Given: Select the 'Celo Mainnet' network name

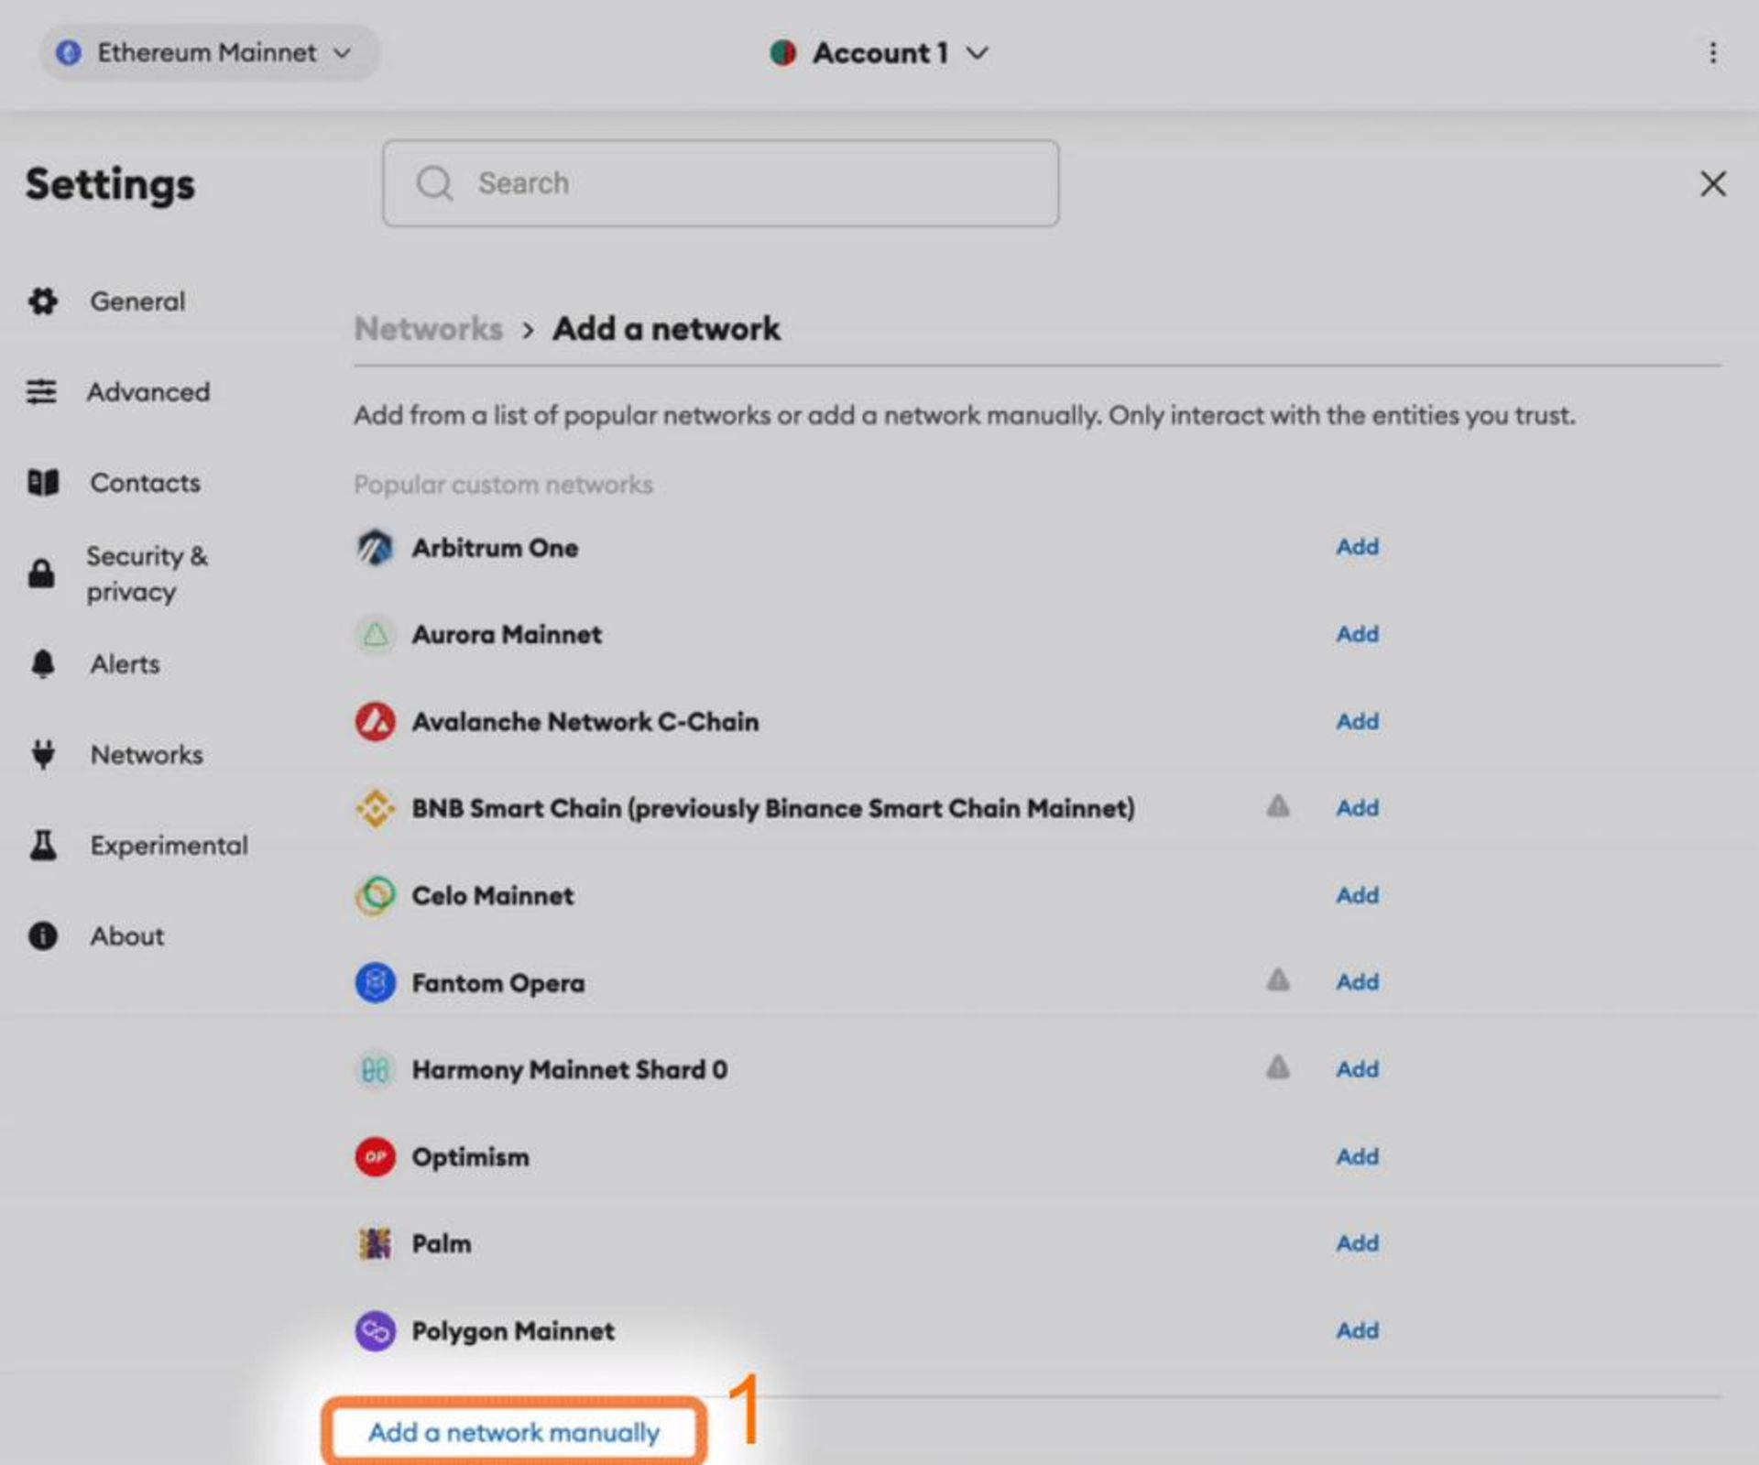Looking at the screenshot, I should [x=493, y=895].
